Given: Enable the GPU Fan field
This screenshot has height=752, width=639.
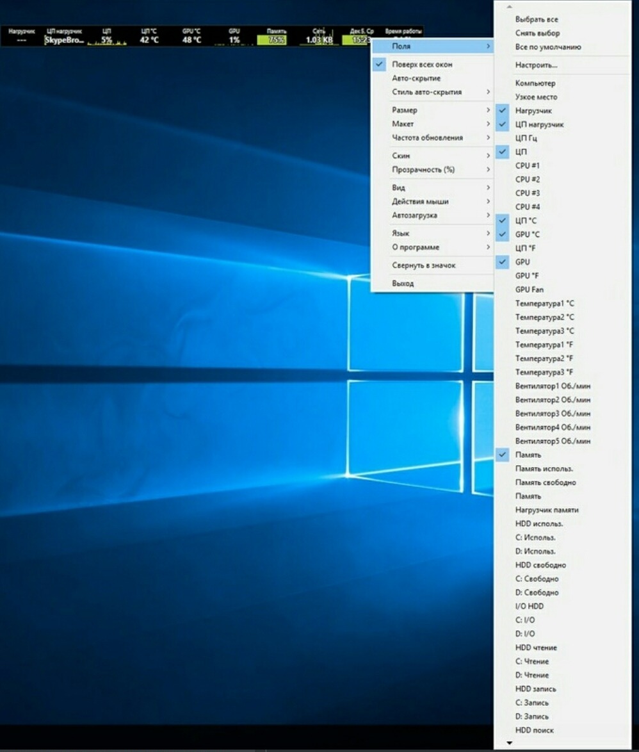Looking at the screenshot, I should pyautogui.click(x=529, y=290).
